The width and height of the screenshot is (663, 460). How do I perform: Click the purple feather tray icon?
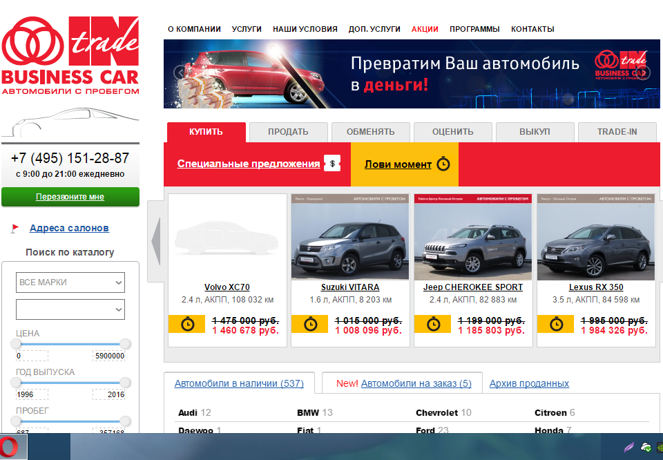tap(629, 448)
